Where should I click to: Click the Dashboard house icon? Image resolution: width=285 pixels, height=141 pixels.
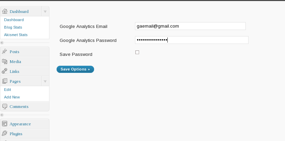point(5,11)
